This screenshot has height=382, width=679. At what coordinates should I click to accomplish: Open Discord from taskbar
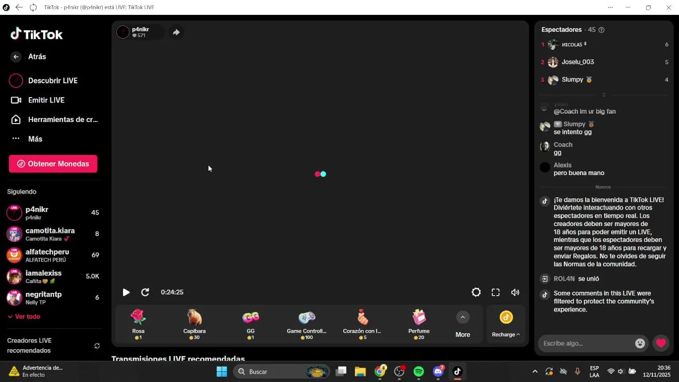point(438,371)
